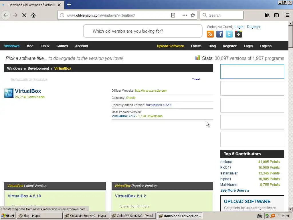Click the network tray icon
The image size is (293, 220).
point(268,216)
